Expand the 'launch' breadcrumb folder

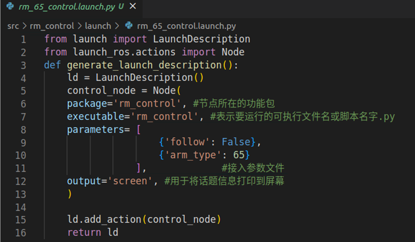click(x=98, y=26)
